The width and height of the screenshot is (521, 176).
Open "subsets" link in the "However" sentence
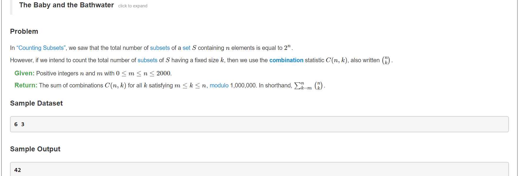click(x=147, y=60)
